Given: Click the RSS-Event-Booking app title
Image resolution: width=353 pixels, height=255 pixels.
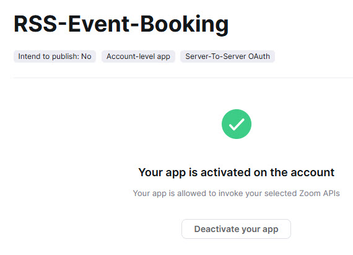Looking at the screenshot, I should pos(121,24).
